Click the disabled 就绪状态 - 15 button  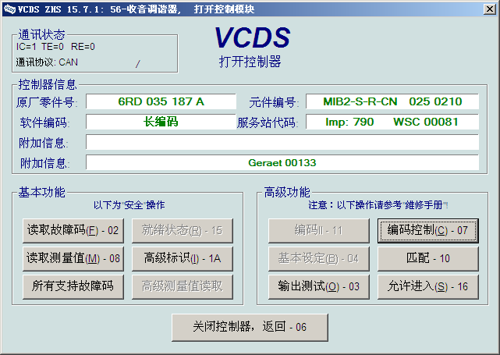tap(183, 230)
